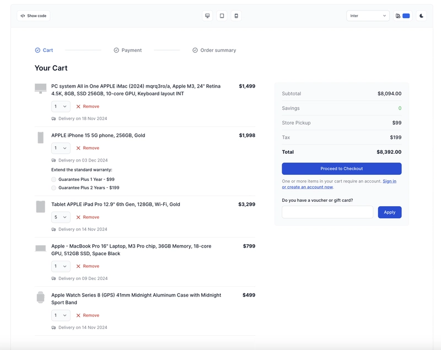Screen dimensions: 441x350
Task: Switch to tablet preview icon
Action: click(x=222, y=16)
